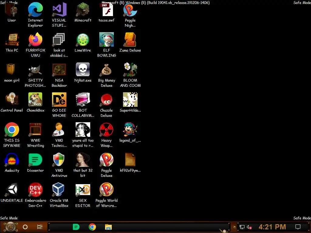This screenshot has width=311, height=233.
Task: Launch the SHITTY PHOTOSH... GIMP shortcut
Action: tap(35, 70)
